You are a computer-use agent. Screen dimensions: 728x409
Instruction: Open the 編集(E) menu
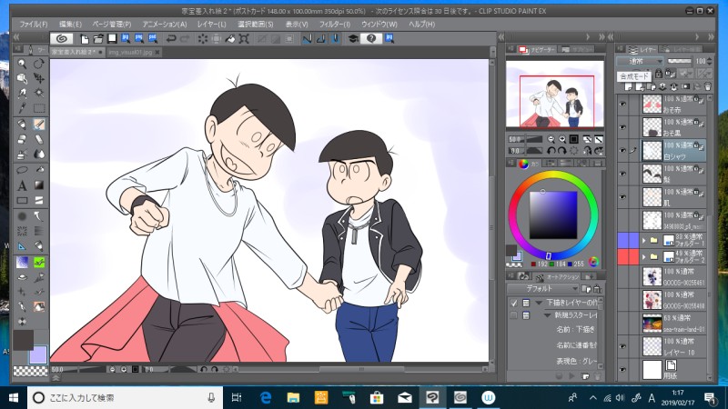click(x=71, y=25)
